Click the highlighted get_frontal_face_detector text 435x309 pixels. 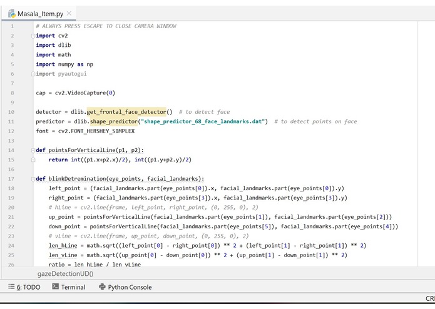click(x=126, y=112)
